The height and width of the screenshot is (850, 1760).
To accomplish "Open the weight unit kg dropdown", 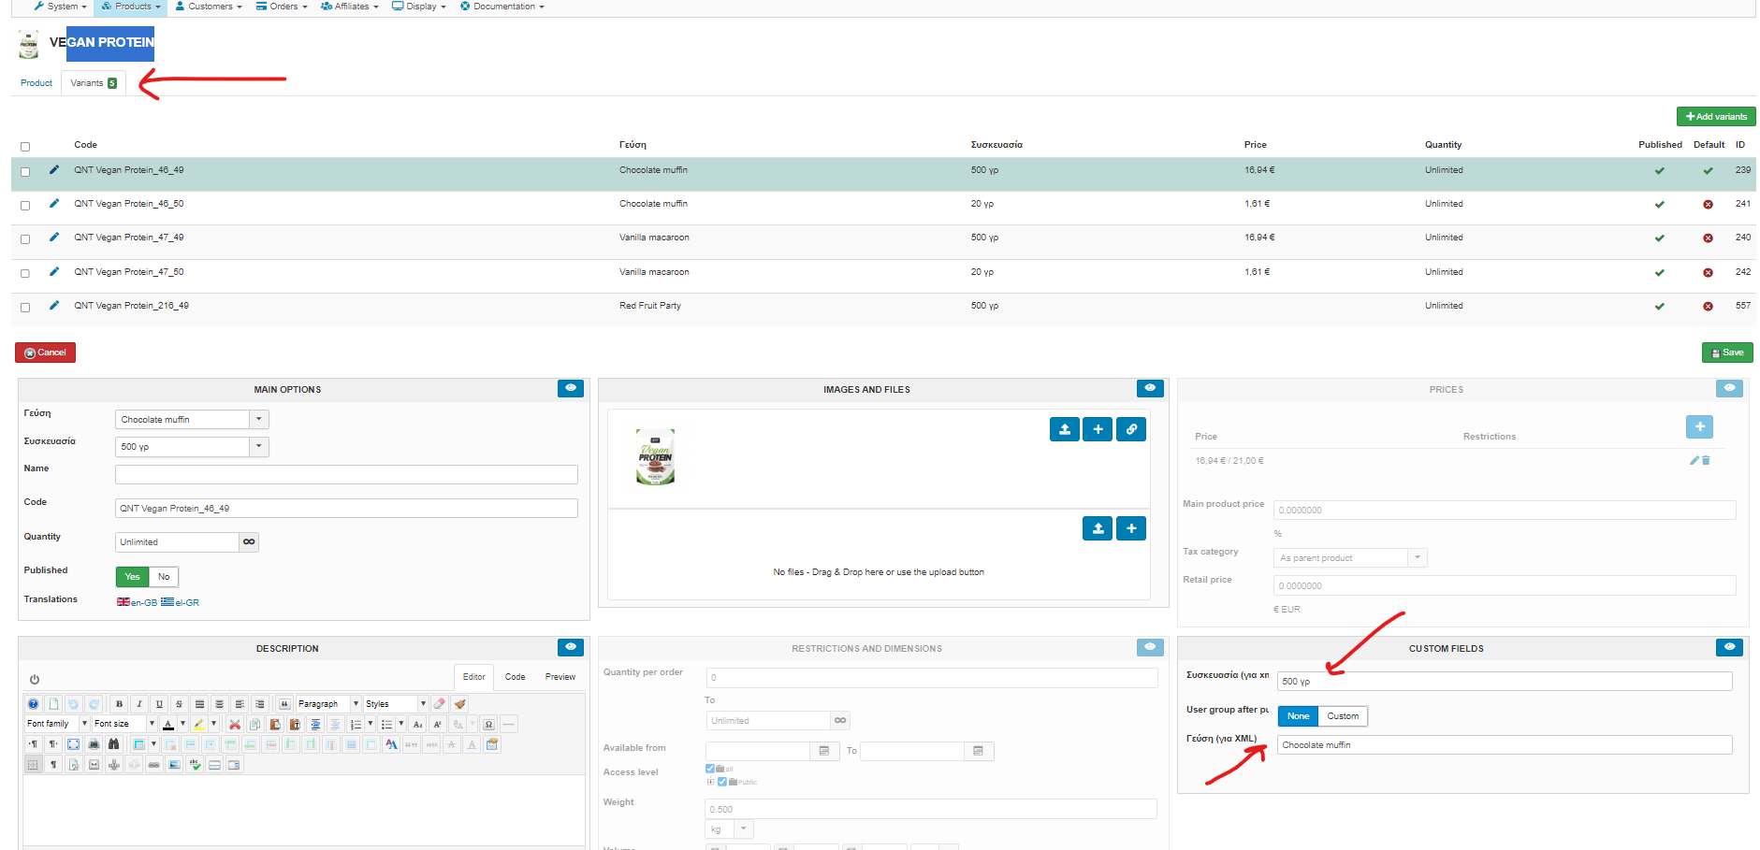I will 729,829.
